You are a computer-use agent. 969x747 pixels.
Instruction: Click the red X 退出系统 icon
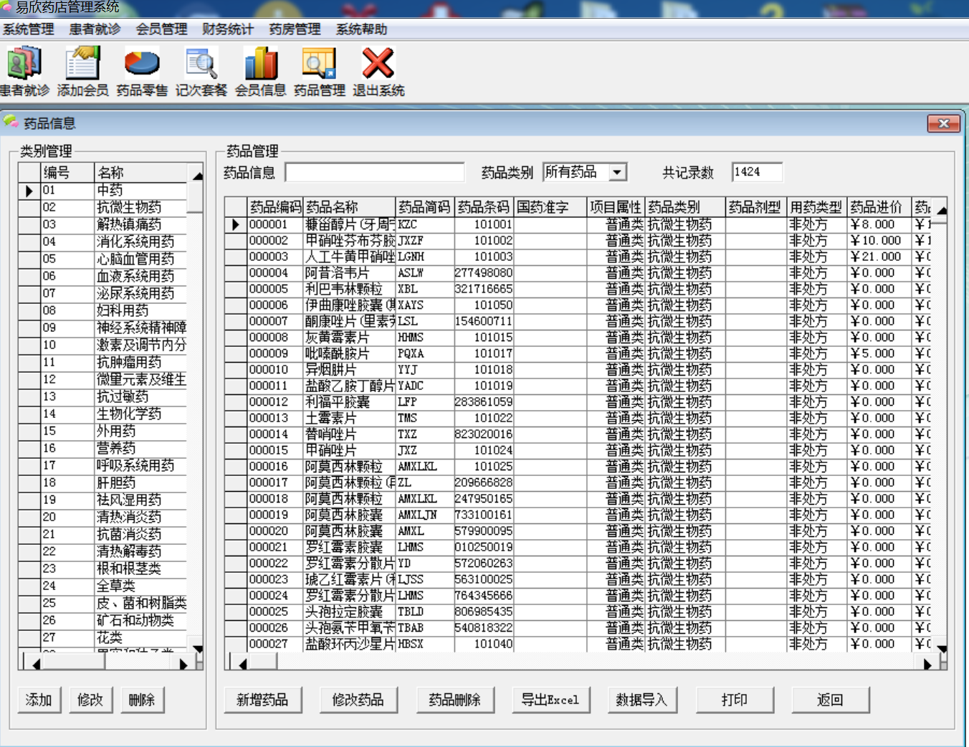[378, 64]
